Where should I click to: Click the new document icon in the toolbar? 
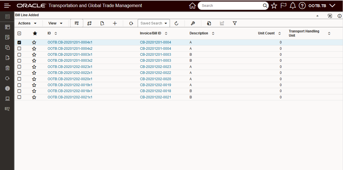[102, 23]
